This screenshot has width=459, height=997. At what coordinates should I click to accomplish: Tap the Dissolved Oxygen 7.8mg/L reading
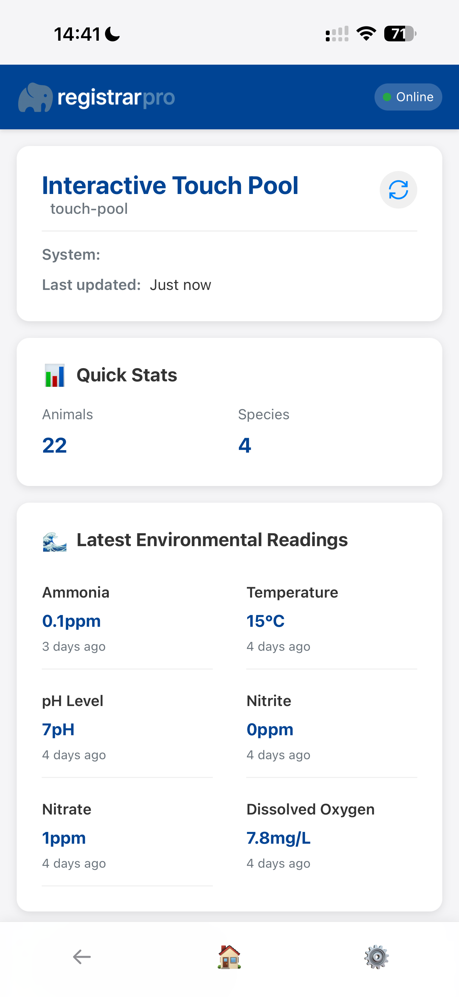point(279,838)
